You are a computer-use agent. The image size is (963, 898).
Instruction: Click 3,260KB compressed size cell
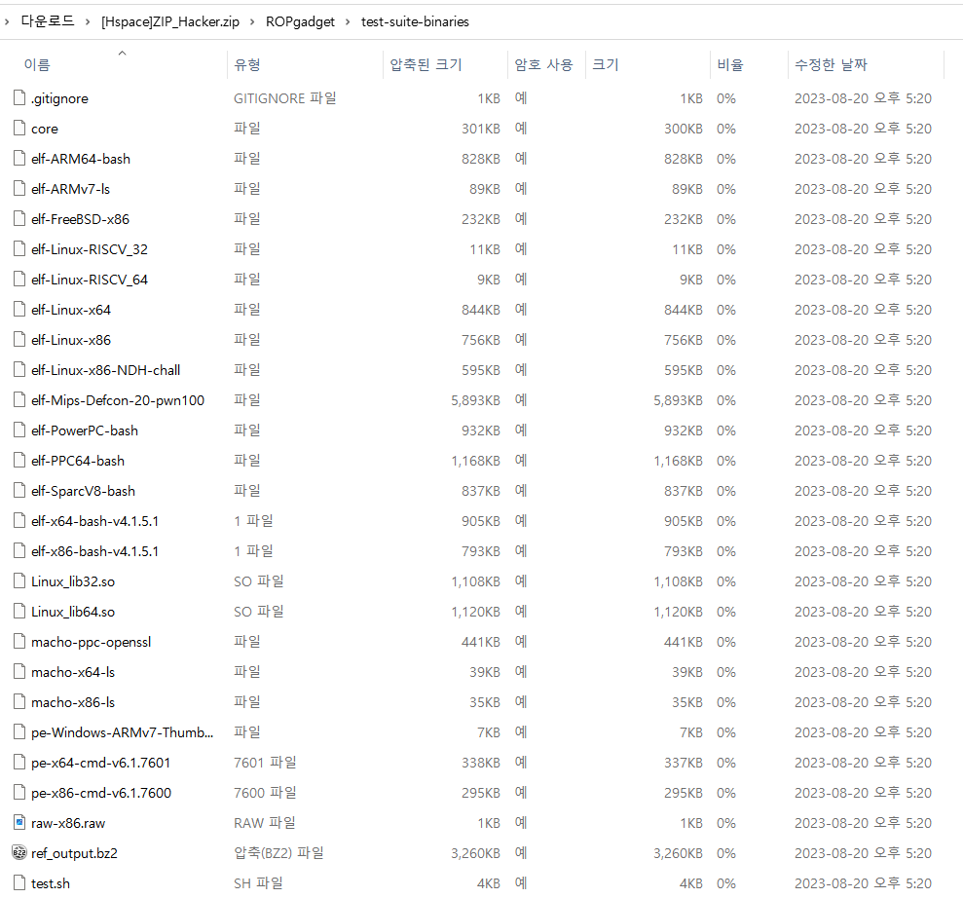click(475, 853)
